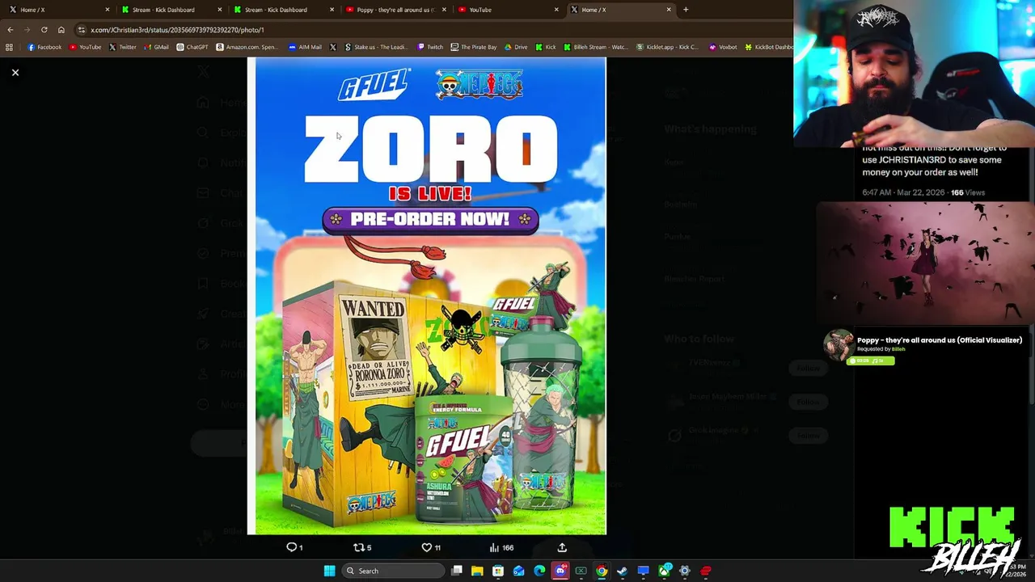1035x582 pixels.
Task: Open Task View on the taskbar
Action: (x=457, y=571)
